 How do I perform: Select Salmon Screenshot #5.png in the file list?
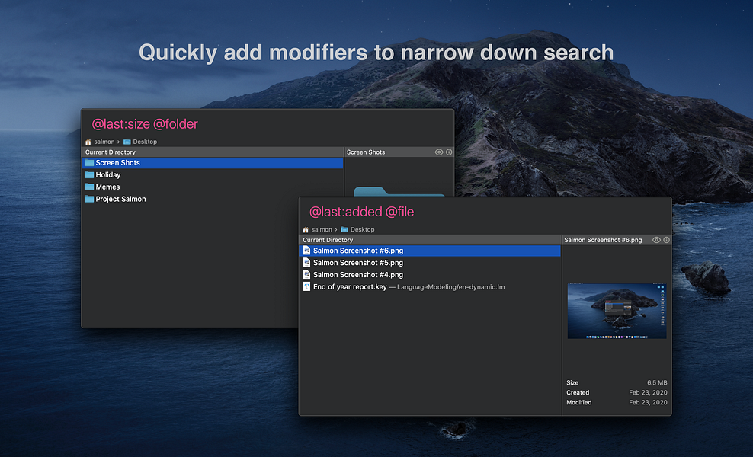(x=430, y=263)
